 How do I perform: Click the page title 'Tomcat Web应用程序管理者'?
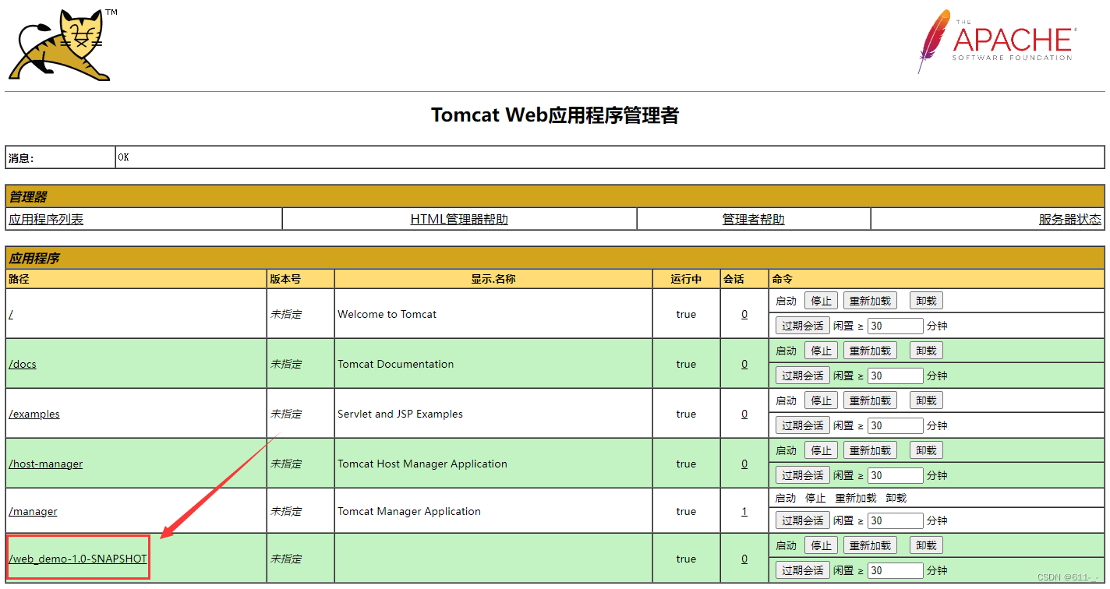click(x=555, y=115)
